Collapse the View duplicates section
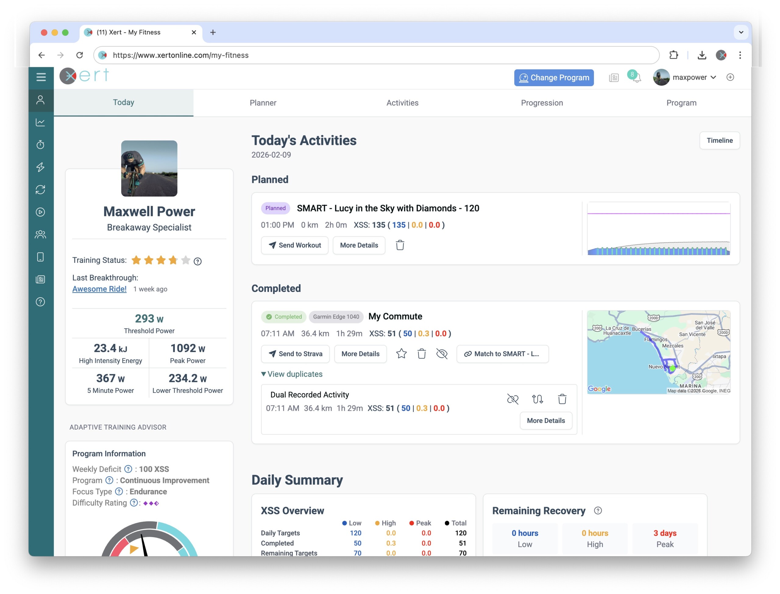The height and width of the screenshot is (594, 780). (x=292, y=374)
